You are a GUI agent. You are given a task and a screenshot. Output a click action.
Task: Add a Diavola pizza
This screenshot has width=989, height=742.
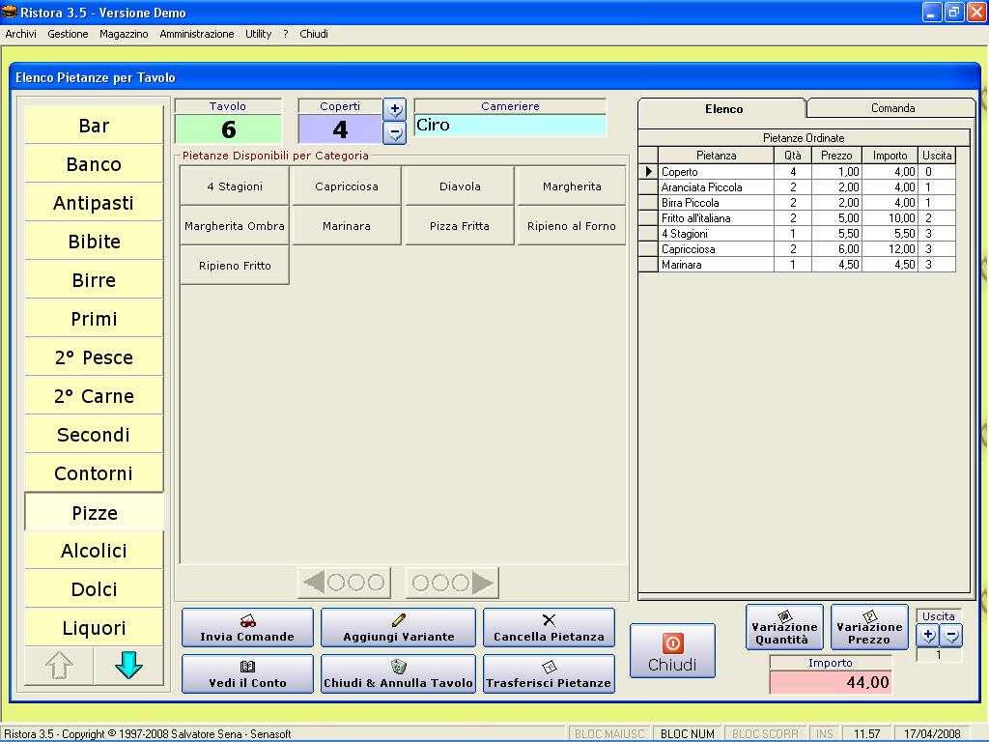pos(460,186)
